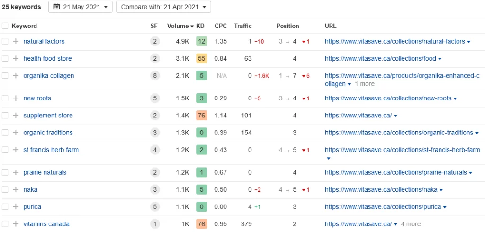Show 1 more URL for organika collagen

point(365,84)
